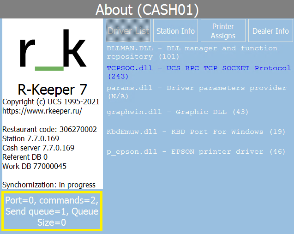Switch to the Station Info tab
Screen dimensions: 294x234
tap(175, 30)
